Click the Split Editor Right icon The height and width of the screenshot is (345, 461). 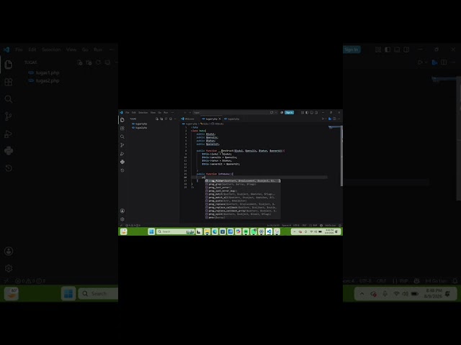[334, 119]
